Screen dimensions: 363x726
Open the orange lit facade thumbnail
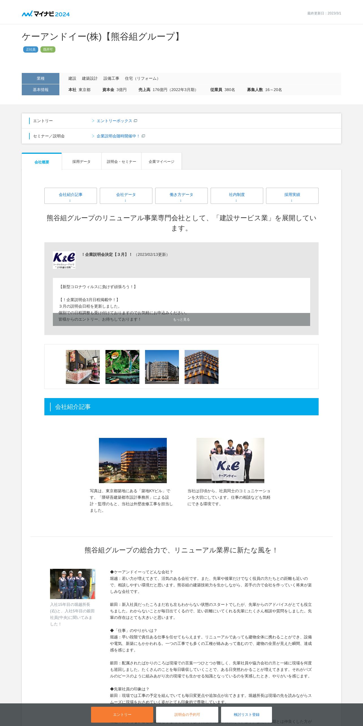click(x=202, y=367)
